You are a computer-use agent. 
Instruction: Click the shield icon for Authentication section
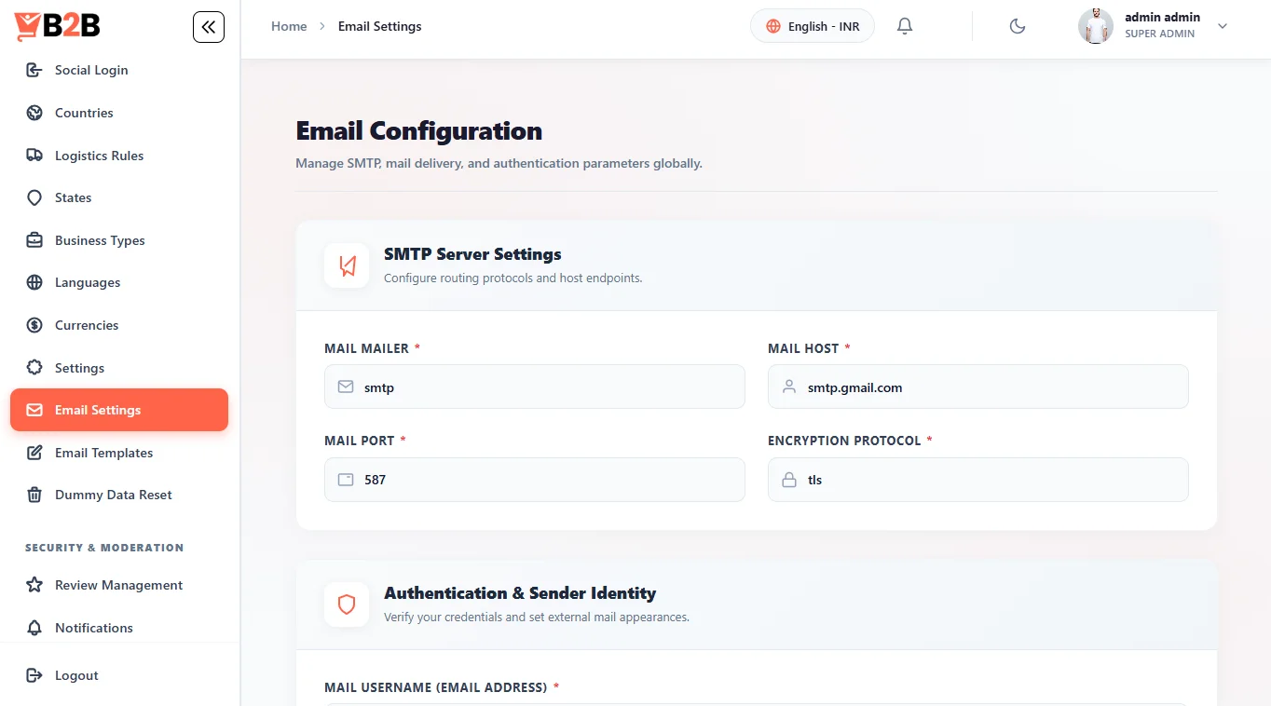coord(347,604)
